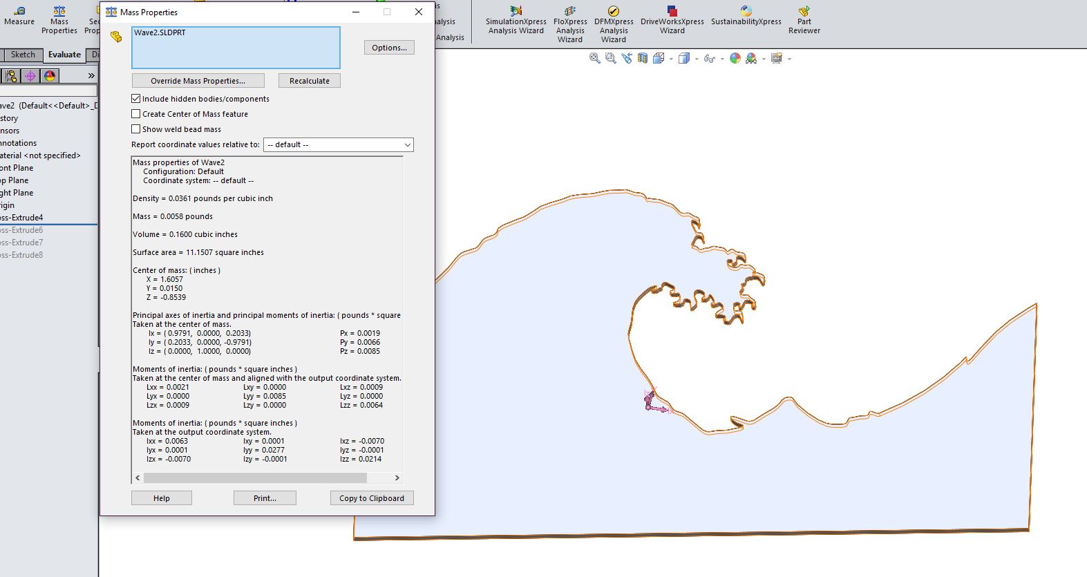Image resolution: width=1087 pixels, height=577 pixels.
Task: Select the Origin tree item
Action: pyautogui.click(x=7, y=205)
